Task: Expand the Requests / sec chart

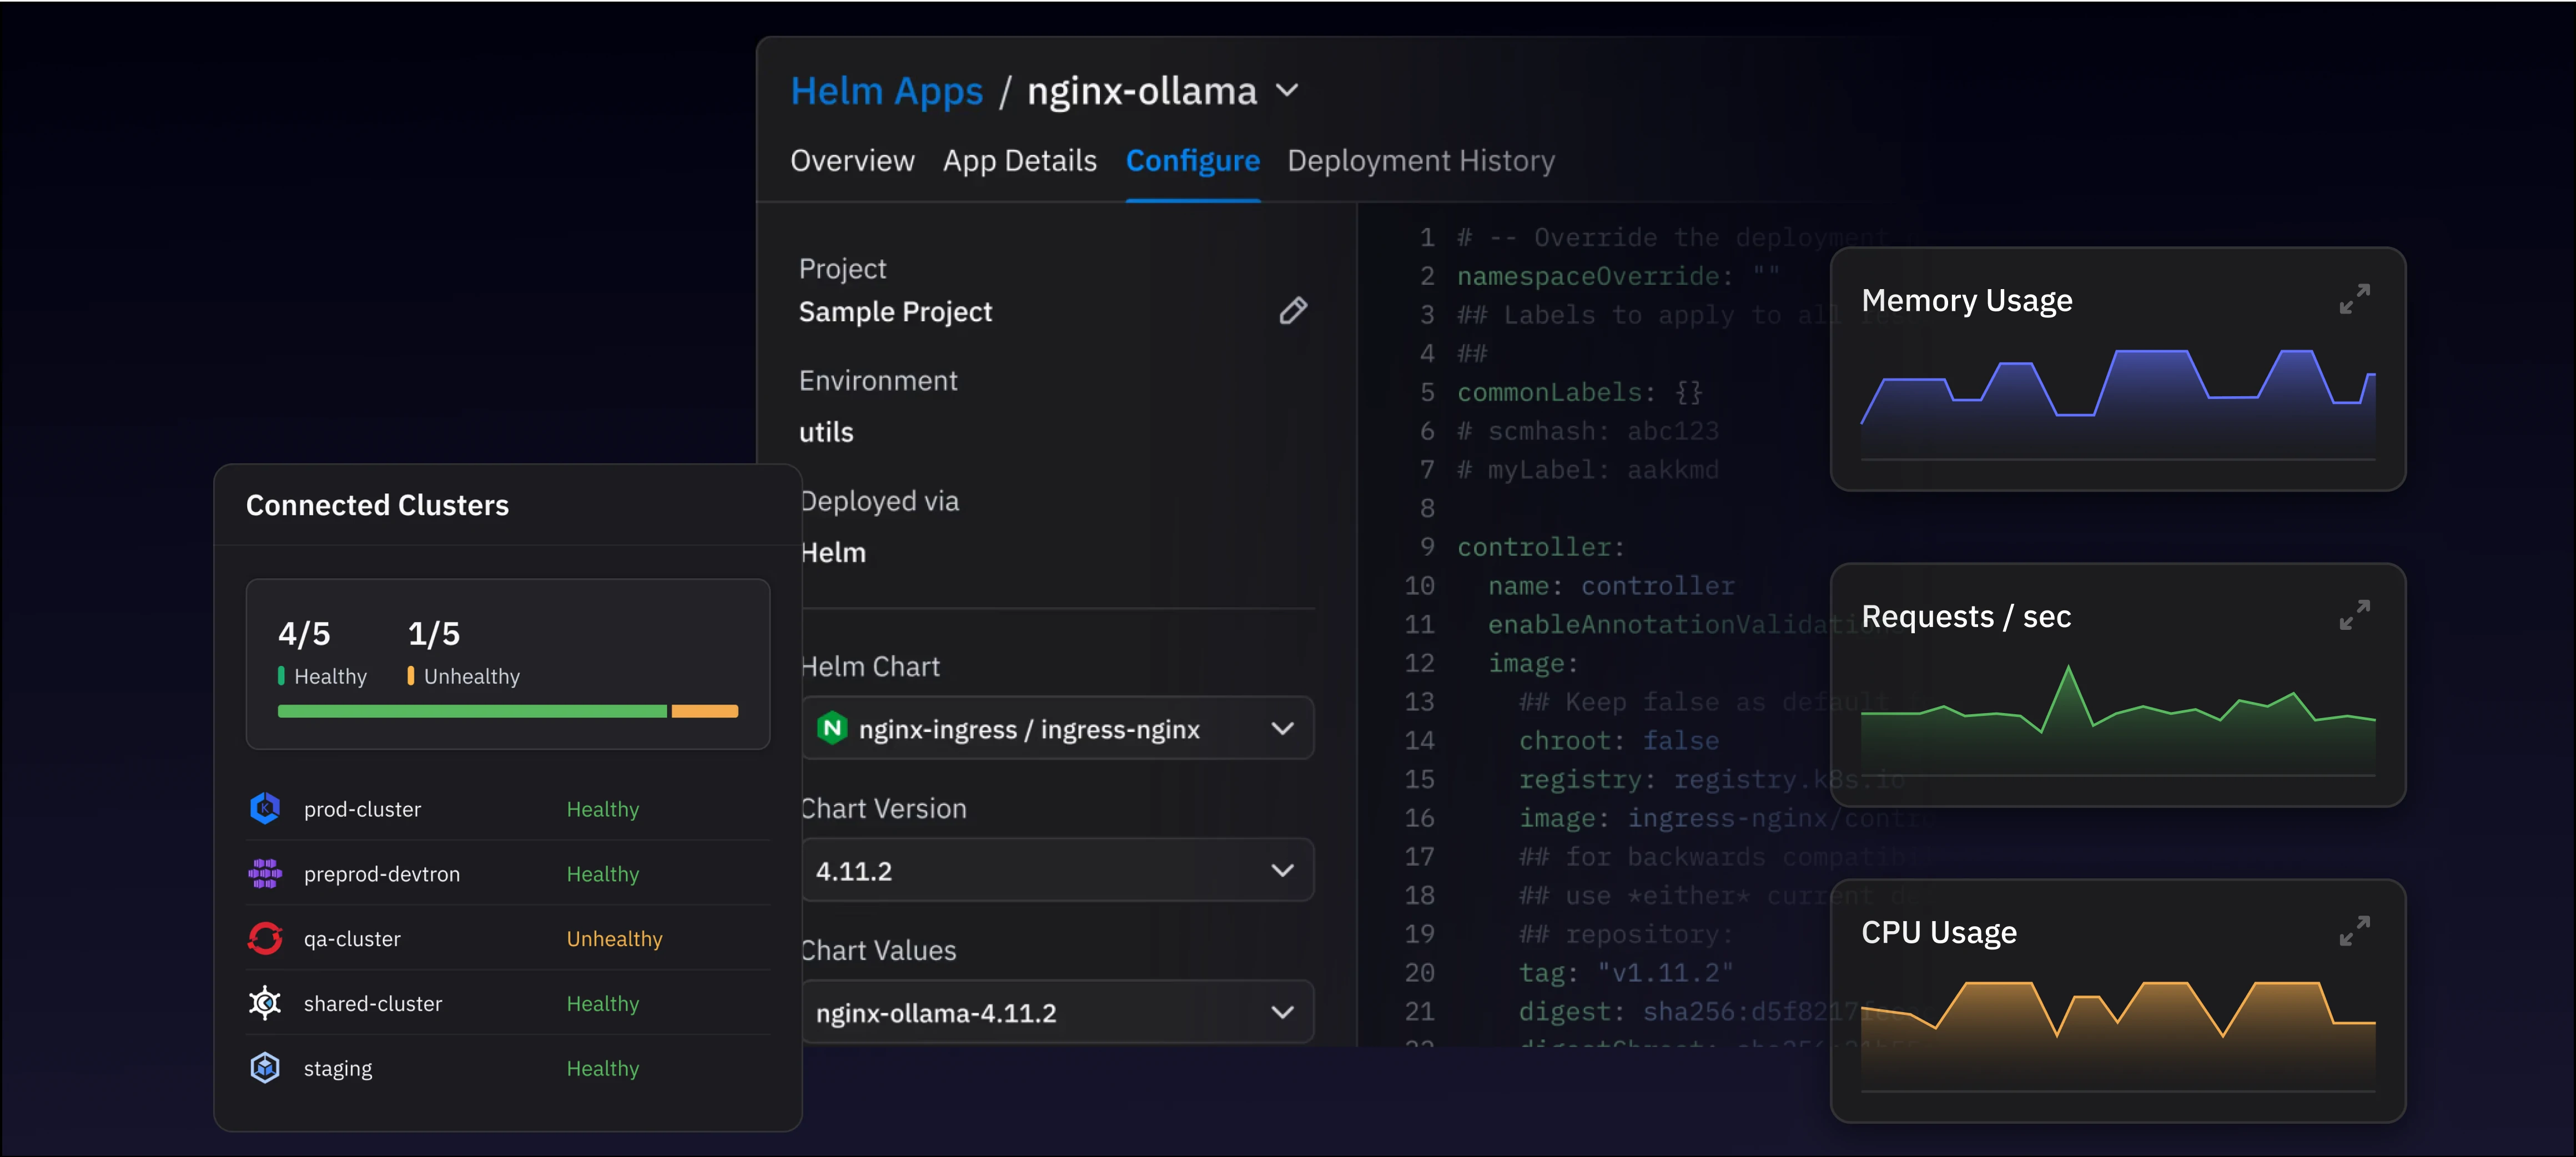Action: coord(2354,614)
